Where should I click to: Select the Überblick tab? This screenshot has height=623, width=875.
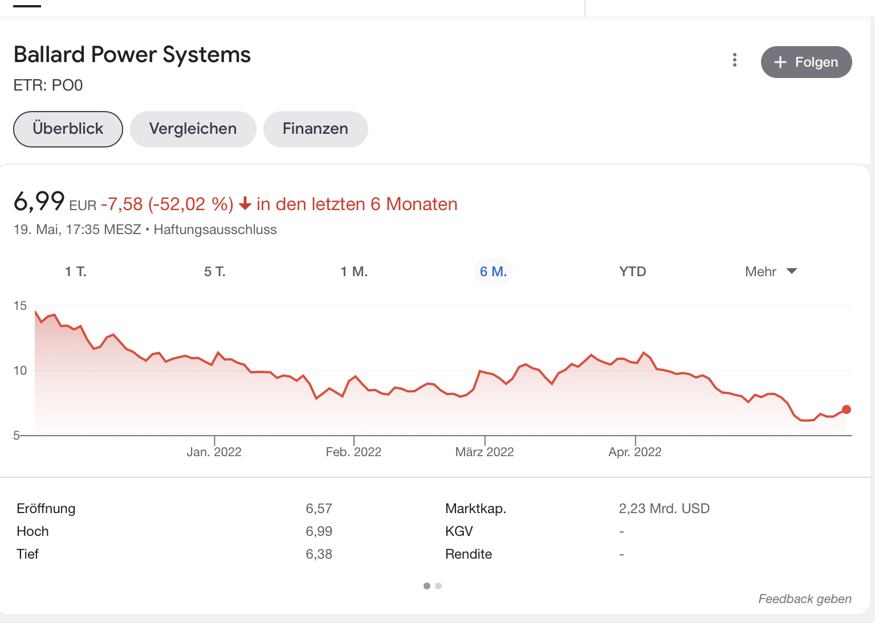68,129
